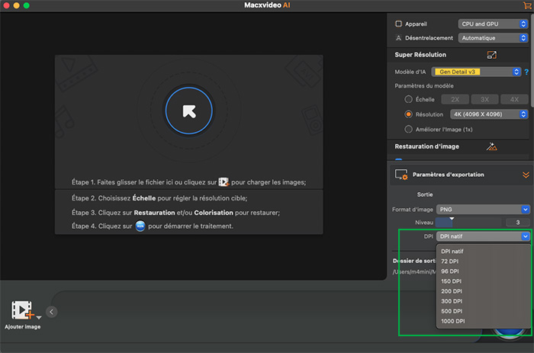The width and height of the screenshot is (534, 353).
Task: Click the Super Résolution scale icon
Action: pyautogui.click(x=492, y=55)
